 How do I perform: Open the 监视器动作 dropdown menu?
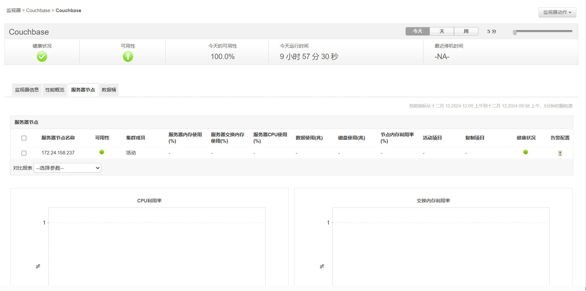557,12
